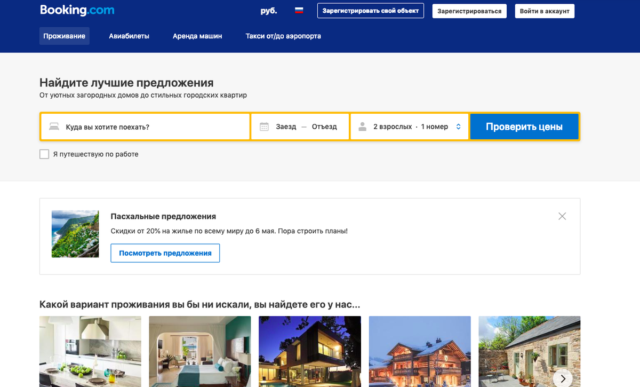Go to Такси от/до аэропорта tab

pos(283,36)
